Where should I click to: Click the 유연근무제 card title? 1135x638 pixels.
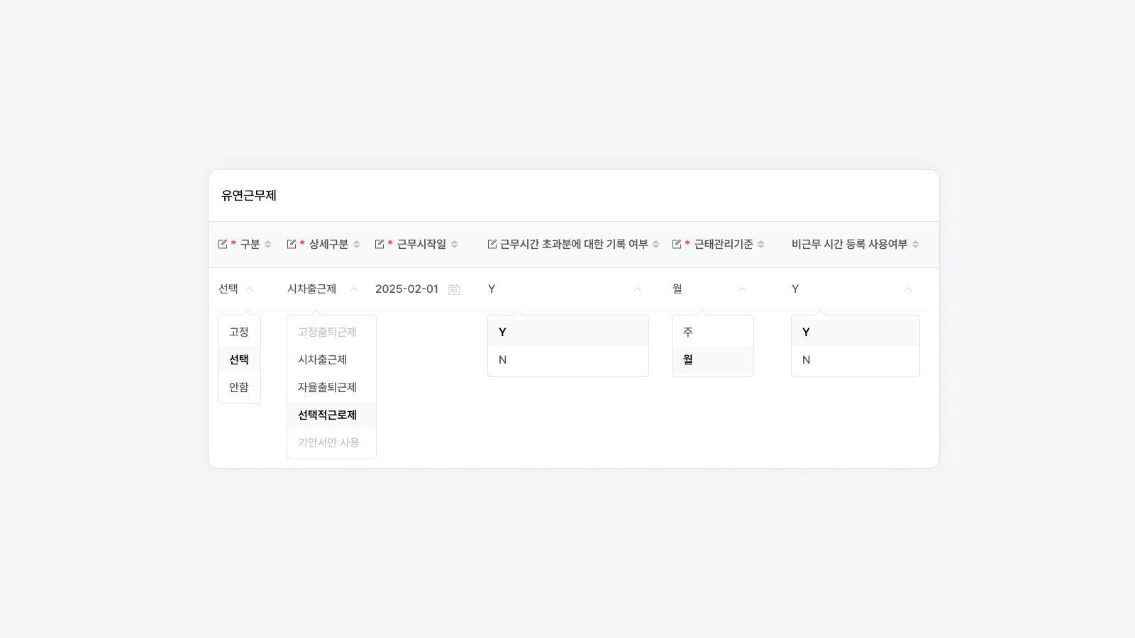coord(249,196)
